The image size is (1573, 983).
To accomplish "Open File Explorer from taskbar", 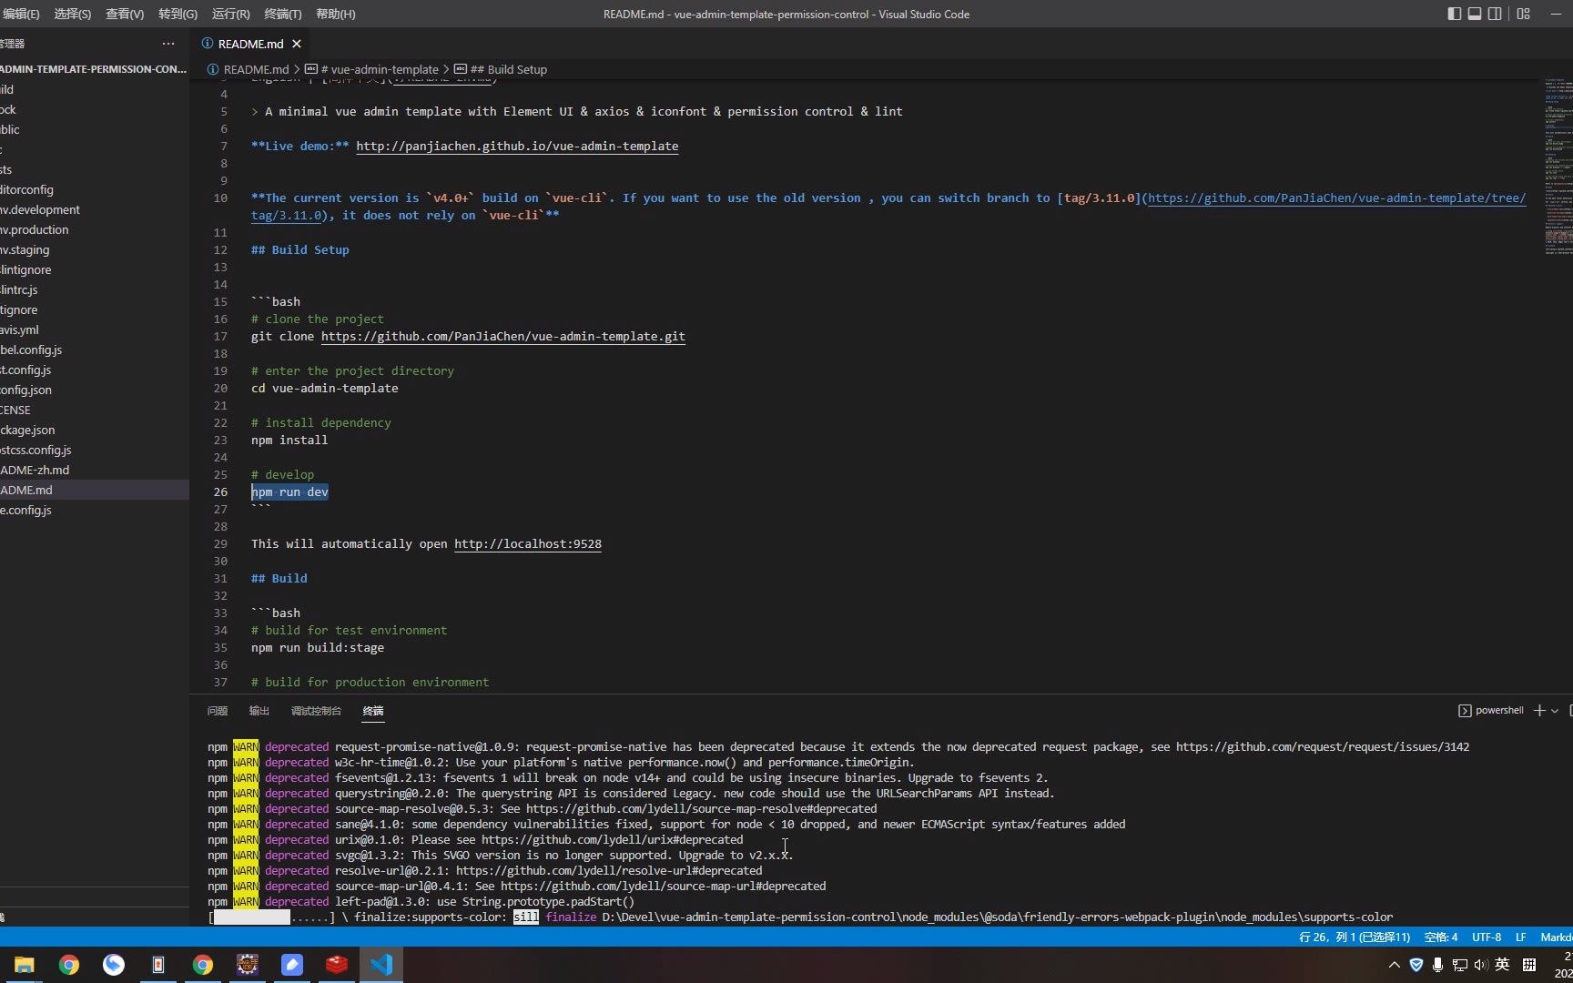I will tap(25, 965).
